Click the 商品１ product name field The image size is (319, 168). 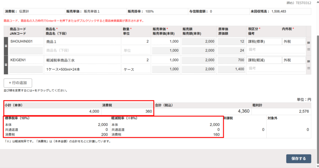tap(83, 42)
